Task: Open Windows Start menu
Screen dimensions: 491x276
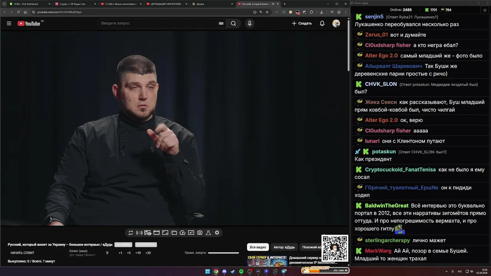Action: click(x=208, y=271)
